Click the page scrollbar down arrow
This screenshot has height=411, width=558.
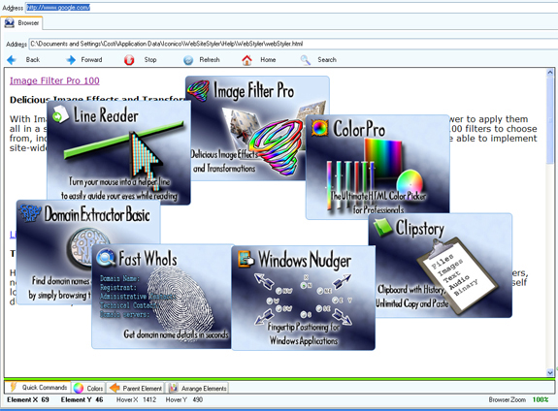[x=550, y=372]
